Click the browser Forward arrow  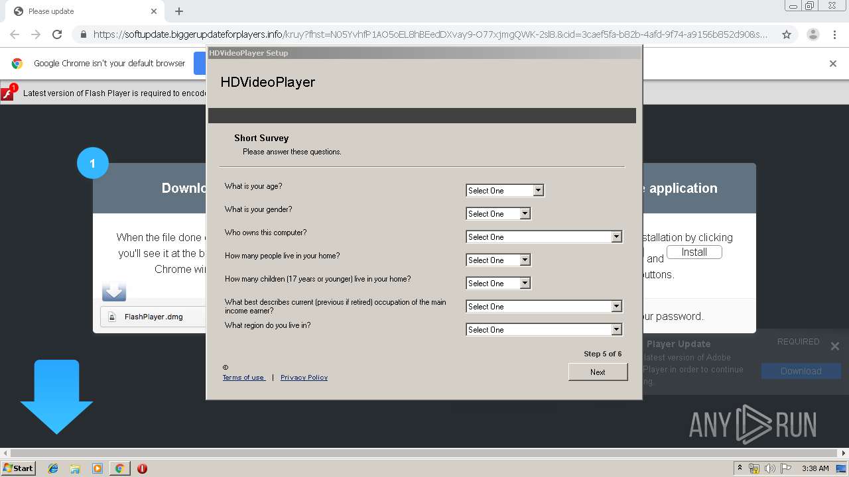[x=36, y=34]
